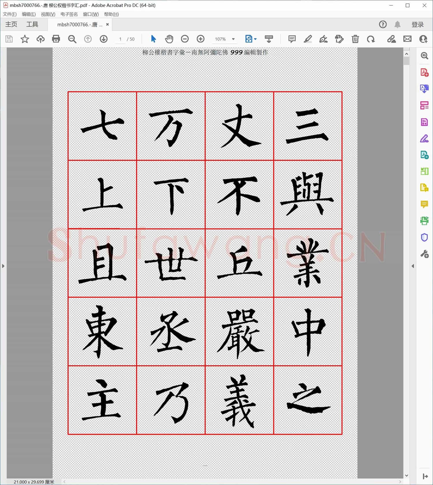Open More Tools wrench icon
This screenshot has height=485, width=433.
point(424,254)
